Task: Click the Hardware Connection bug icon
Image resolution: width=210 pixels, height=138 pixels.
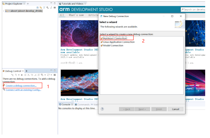Action: 102,39
